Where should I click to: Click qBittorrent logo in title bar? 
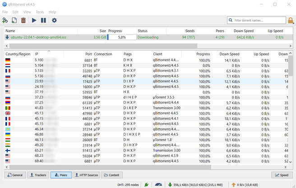(5, 4)
